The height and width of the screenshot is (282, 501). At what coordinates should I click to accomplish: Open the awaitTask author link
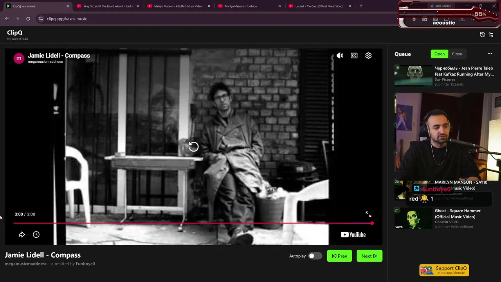click(20, 39)
